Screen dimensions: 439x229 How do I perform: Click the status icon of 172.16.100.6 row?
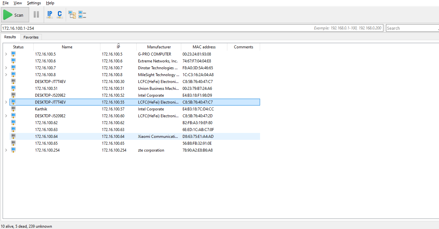click(x=13, y=61)
